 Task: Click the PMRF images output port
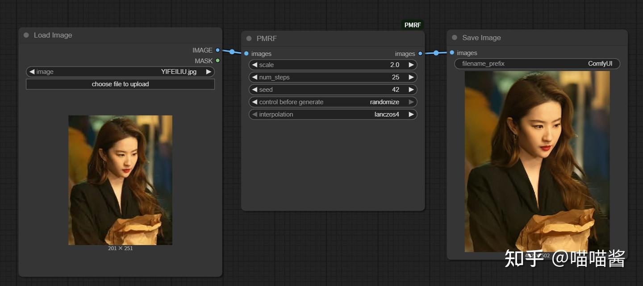coord(420,54)
